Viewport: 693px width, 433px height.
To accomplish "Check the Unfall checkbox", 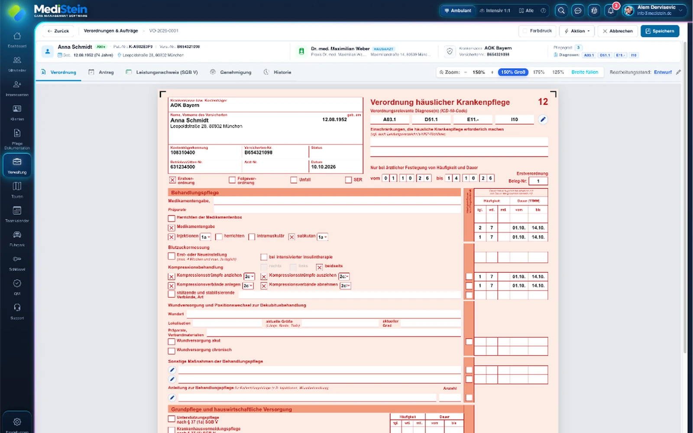I will click(294, 180).
